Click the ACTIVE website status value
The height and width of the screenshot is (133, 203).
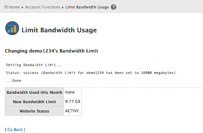72,111
